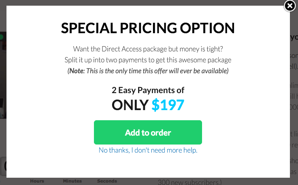
Task: Click the '300 new subscribers' background text
Action: (x=189, y=182)
